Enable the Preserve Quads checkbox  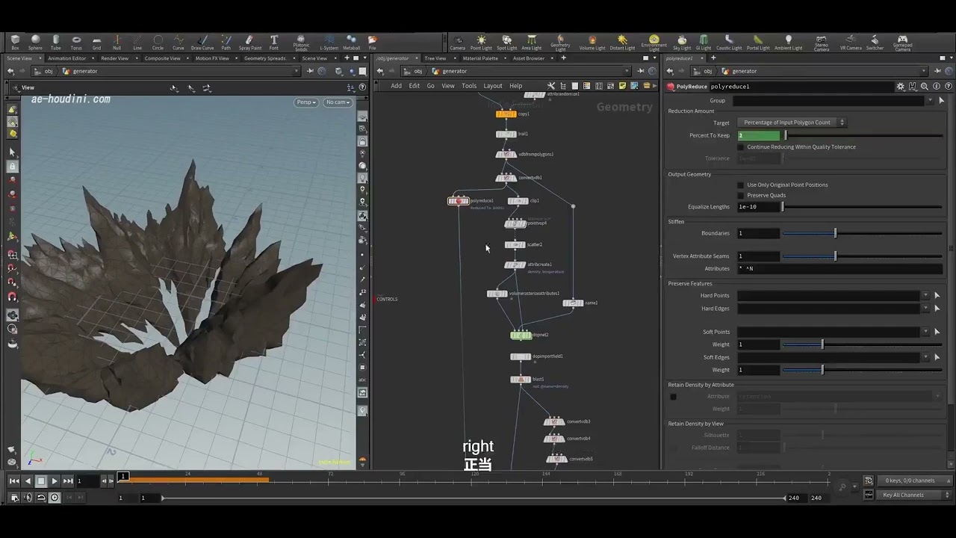[741, 195]
